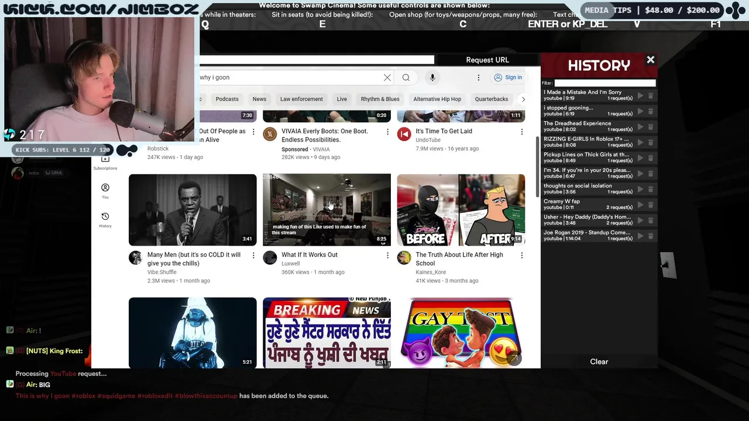Select the Law enforcement filter chip

click(x=301, y=99)
